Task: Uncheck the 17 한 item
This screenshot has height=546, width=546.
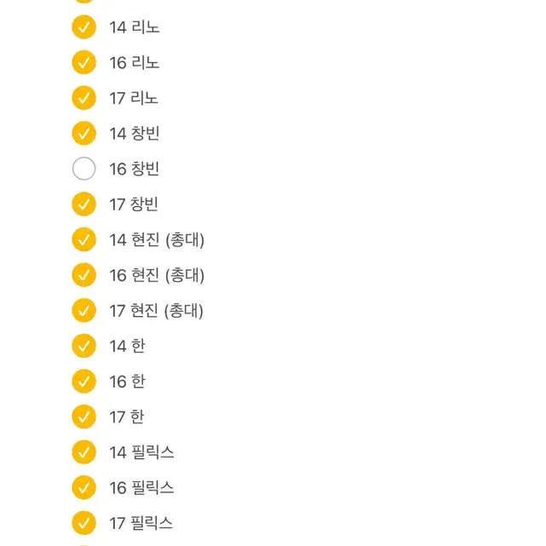Action: click(x=83, y=417)
